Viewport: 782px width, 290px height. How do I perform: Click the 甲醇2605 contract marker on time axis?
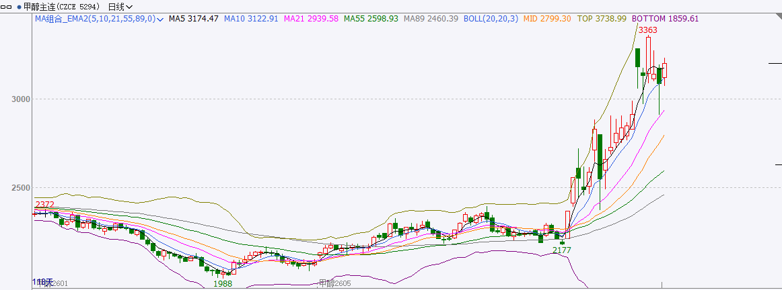[x=335, y=284]
